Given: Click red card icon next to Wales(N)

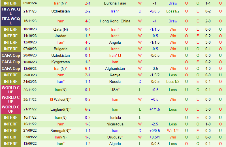Looking at the screenshot, I should click(51, 99).
